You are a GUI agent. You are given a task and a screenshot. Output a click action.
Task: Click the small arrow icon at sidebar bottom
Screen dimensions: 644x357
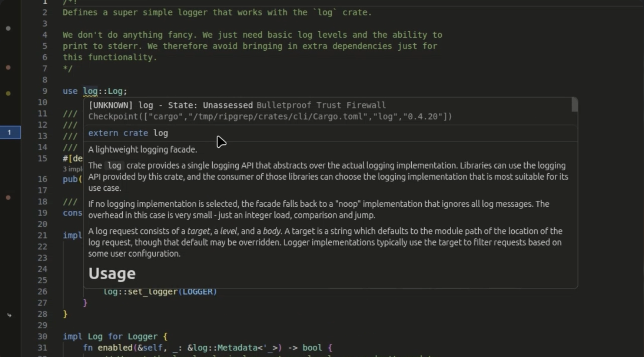[9, 315]
